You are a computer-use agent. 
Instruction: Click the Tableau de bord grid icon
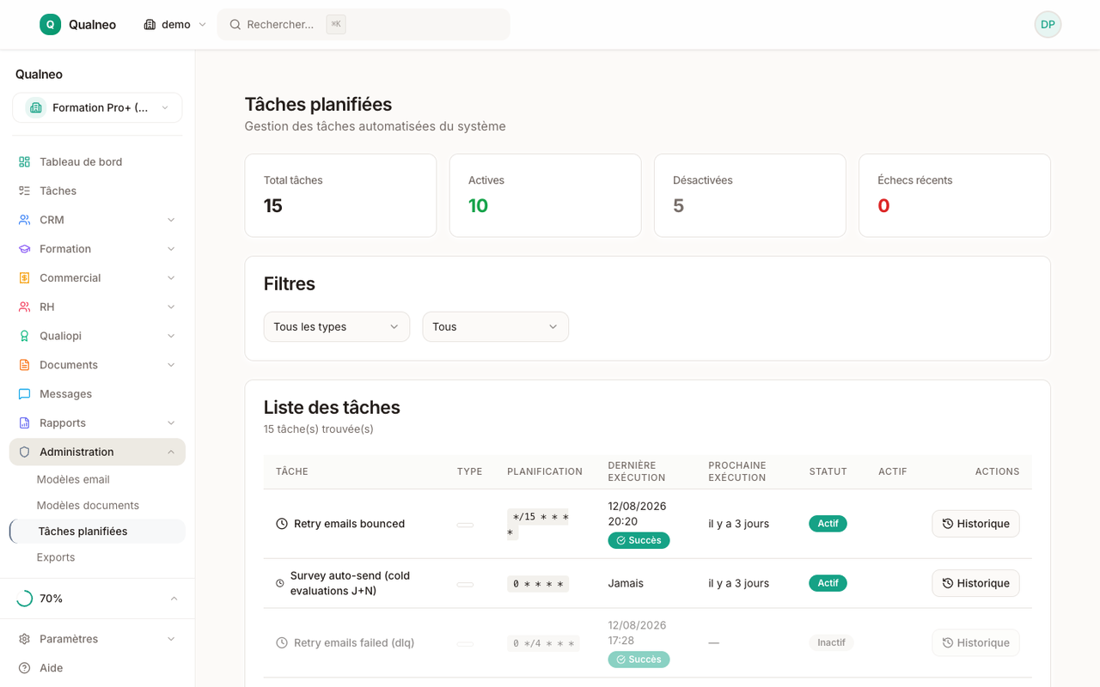tap(24, 162)
